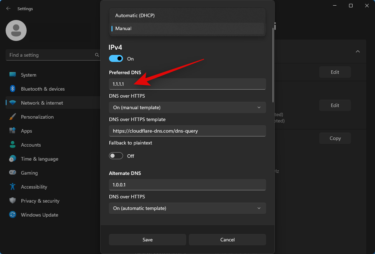375x254 pixels.
Task: Open Apps settings via its icon
Action: [13, 131]
